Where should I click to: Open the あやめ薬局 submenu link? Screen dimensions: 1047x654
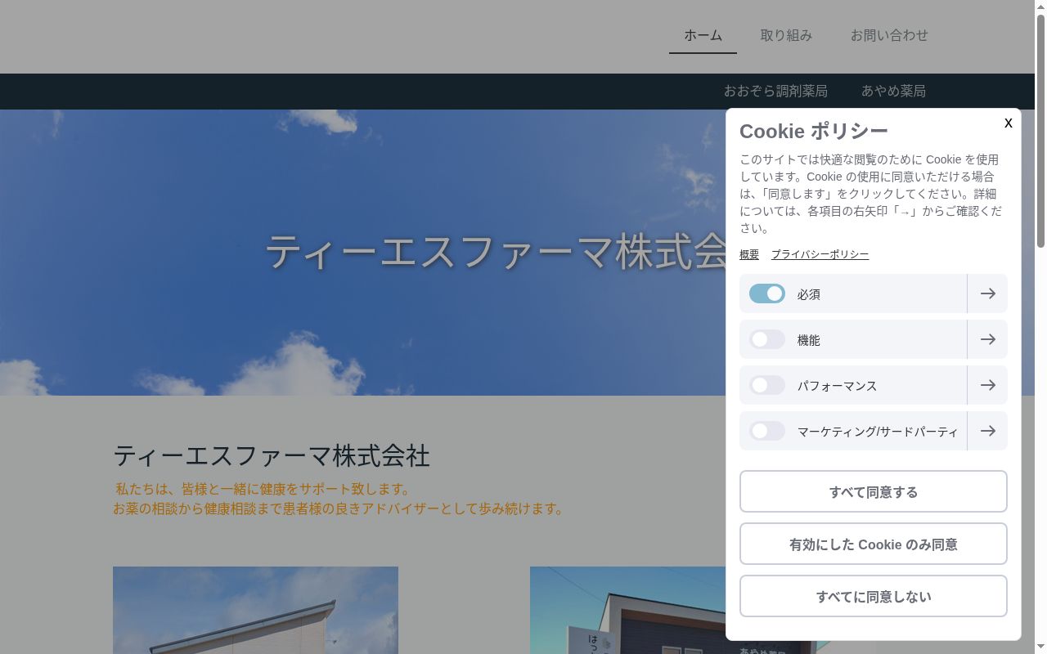click(893, 91)
